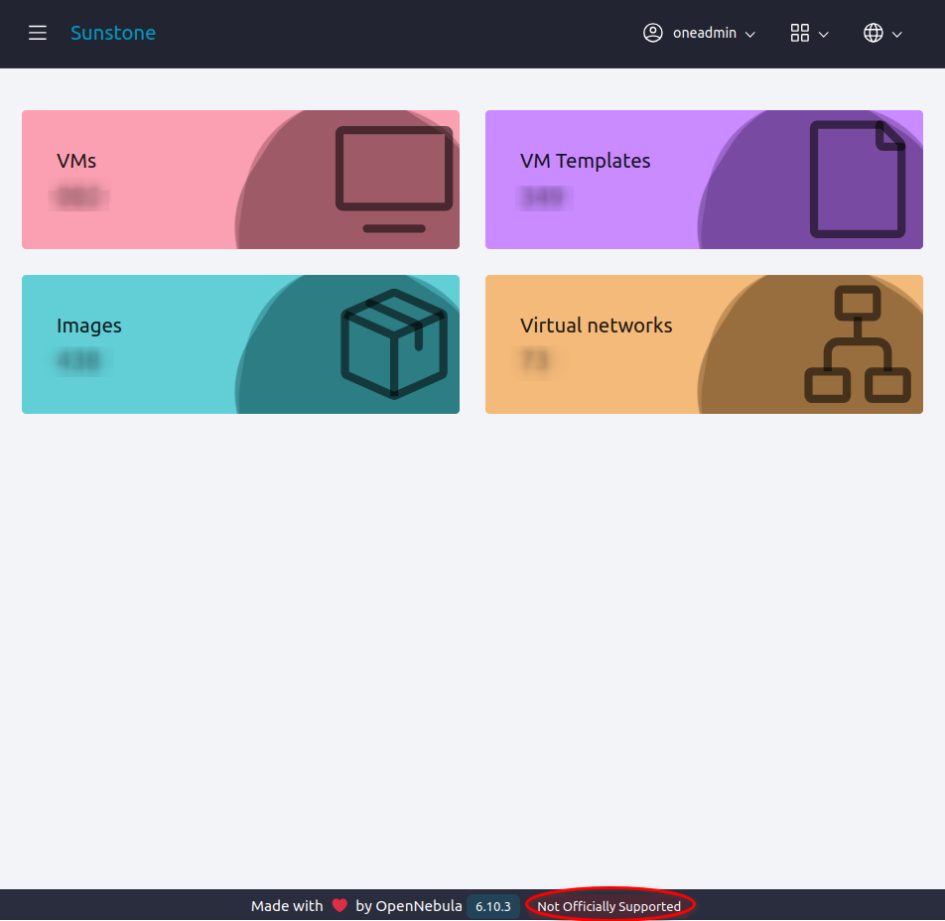
Task: Click the box package icon on Images
Action: tap(394, 343)
